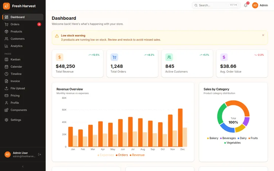Open the Kanban page
Image resolution: width=274 pixels, height=171 pixels.
tap(23, 60)
